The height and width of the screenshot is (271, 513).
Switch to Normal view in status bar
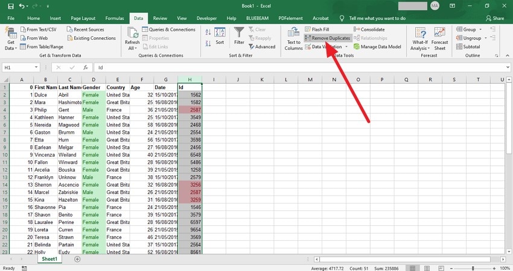click(413, 269)
